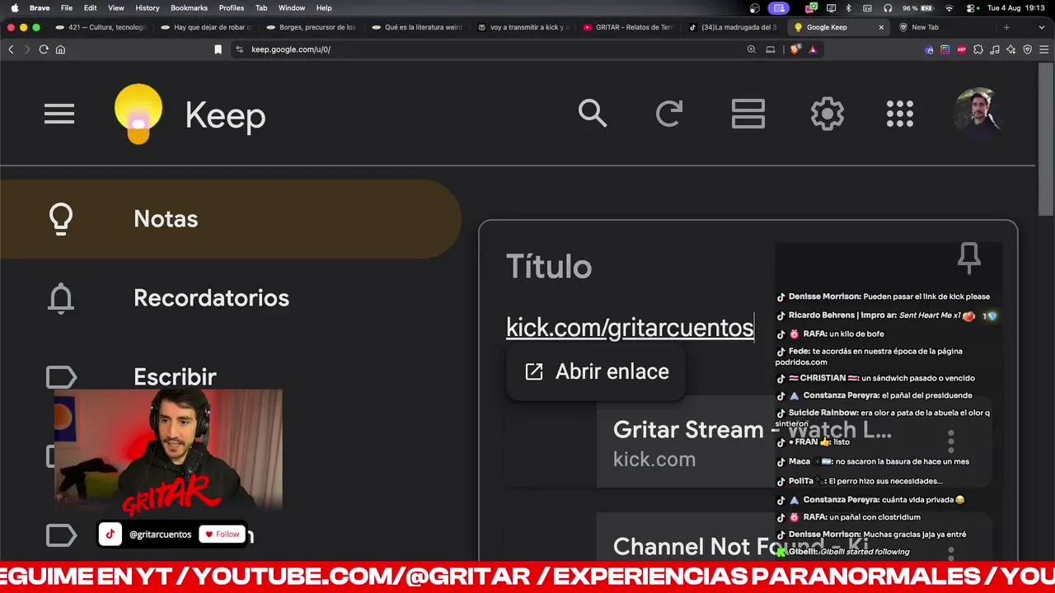Open the Brave Leo AI sparkle icon

coord(1011,49)
